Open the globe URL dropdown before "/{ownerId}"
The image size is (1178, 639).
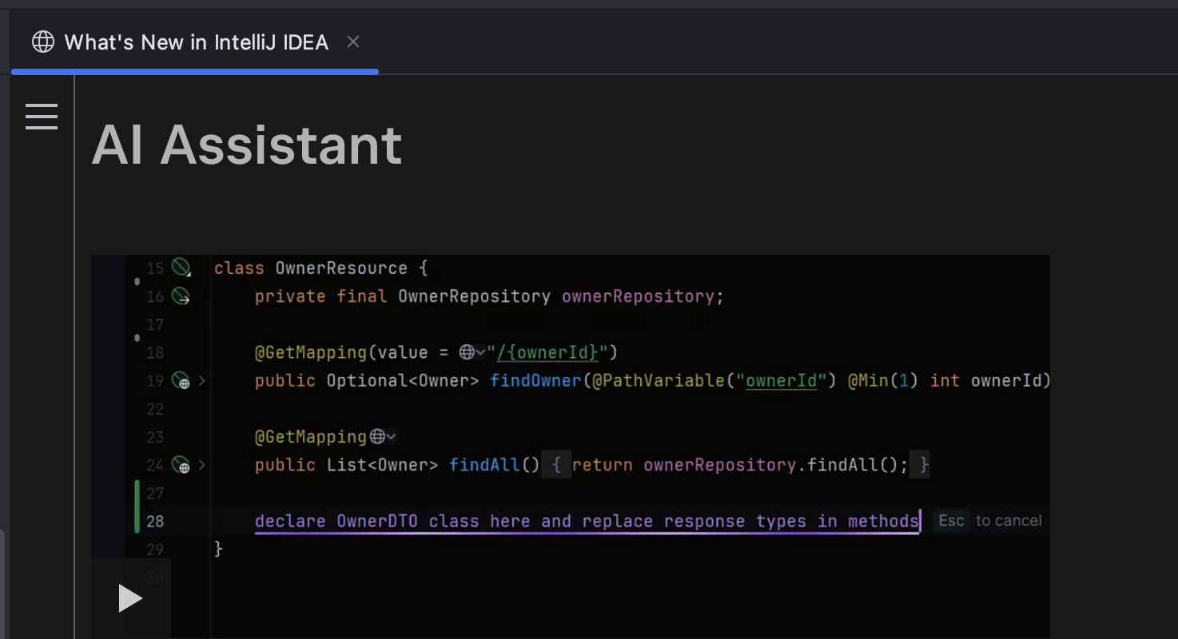point(472,352)
